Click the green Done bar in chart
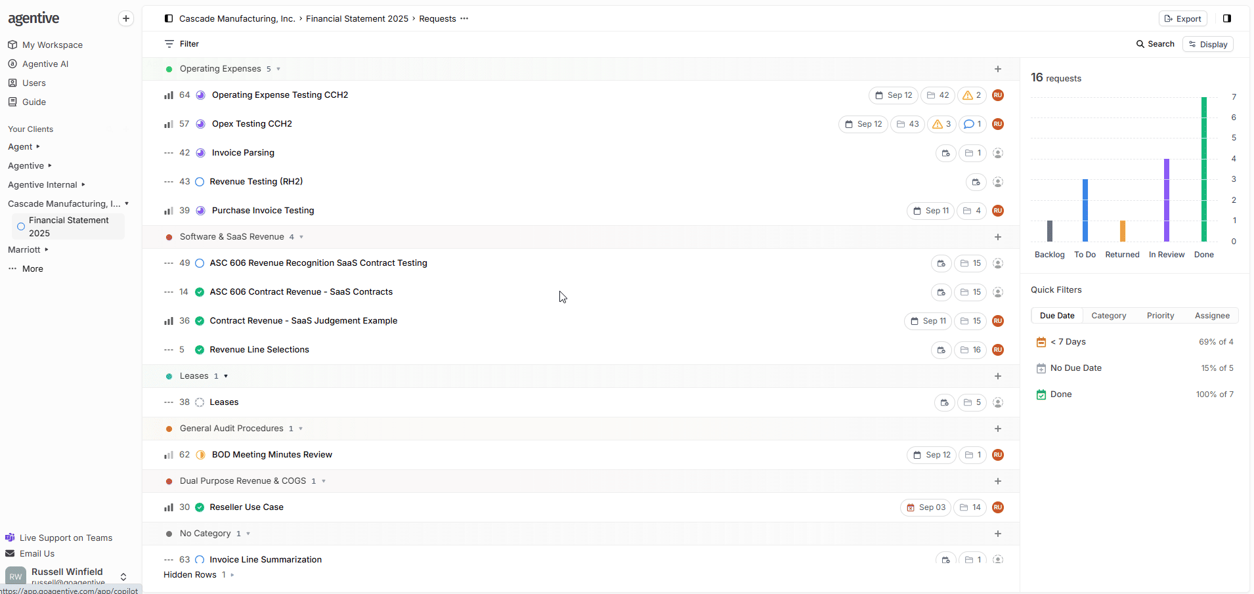The width and height of the screenshot is (1254, 594). coord(1203,169)
